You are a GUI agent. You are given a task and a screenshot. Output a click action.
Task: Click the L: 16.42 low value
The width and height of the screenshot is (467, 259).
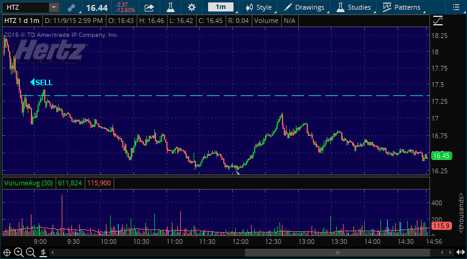click(x=181, y=21)
